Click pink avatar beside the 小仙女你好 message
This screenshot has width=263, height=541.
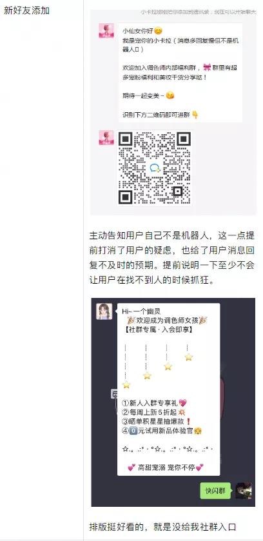(x=106, y=31)
